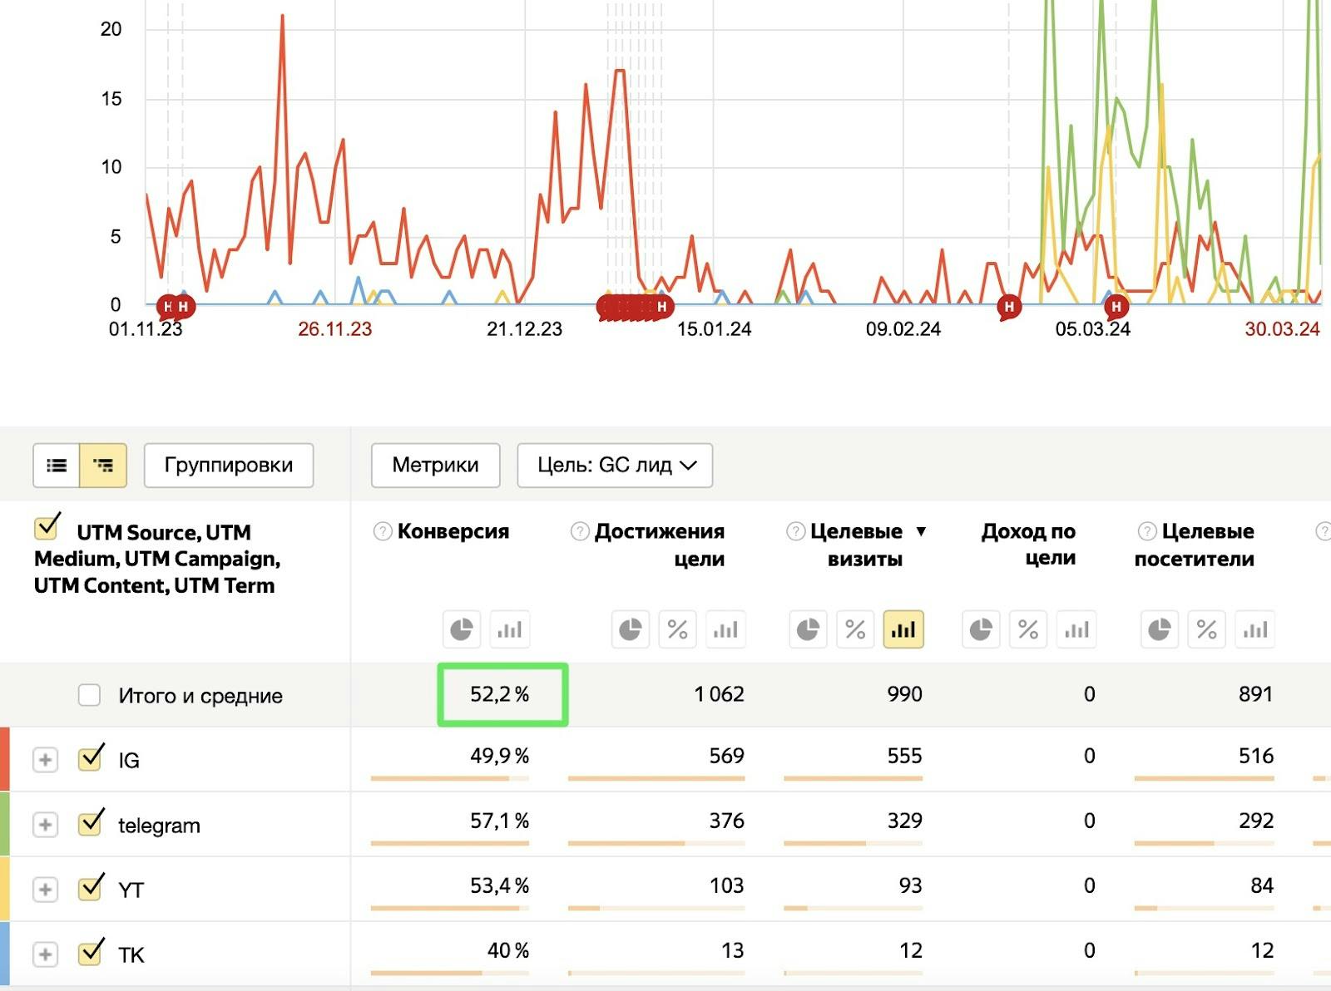
Task: Show bar chart for Конверсия column
Action: 509,629
